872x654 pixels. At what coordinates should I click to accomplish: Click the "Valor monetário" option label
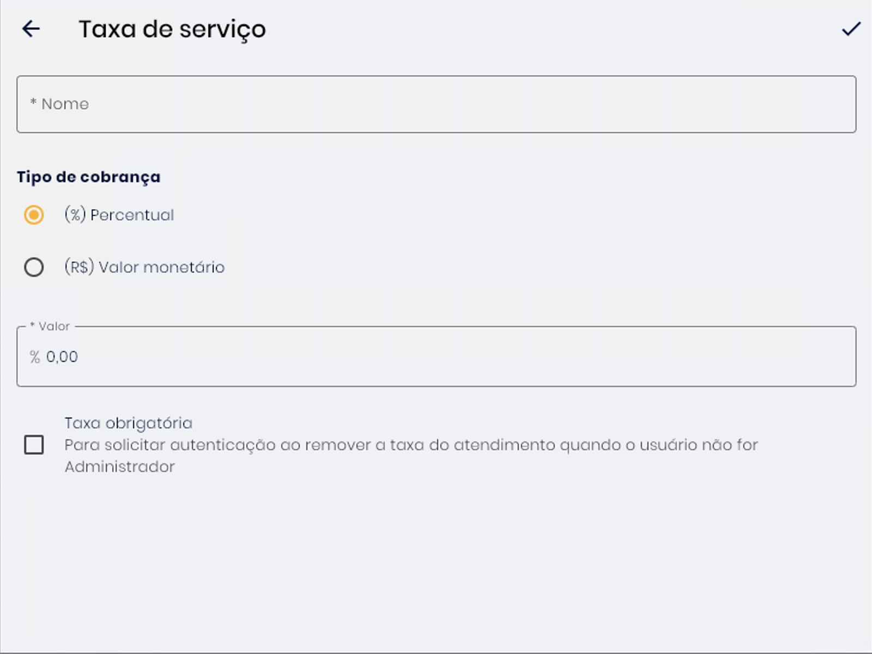(161, 268)
